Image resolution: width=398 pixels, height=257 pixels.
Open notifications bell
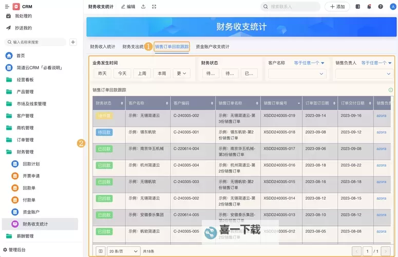click(369, 7)
